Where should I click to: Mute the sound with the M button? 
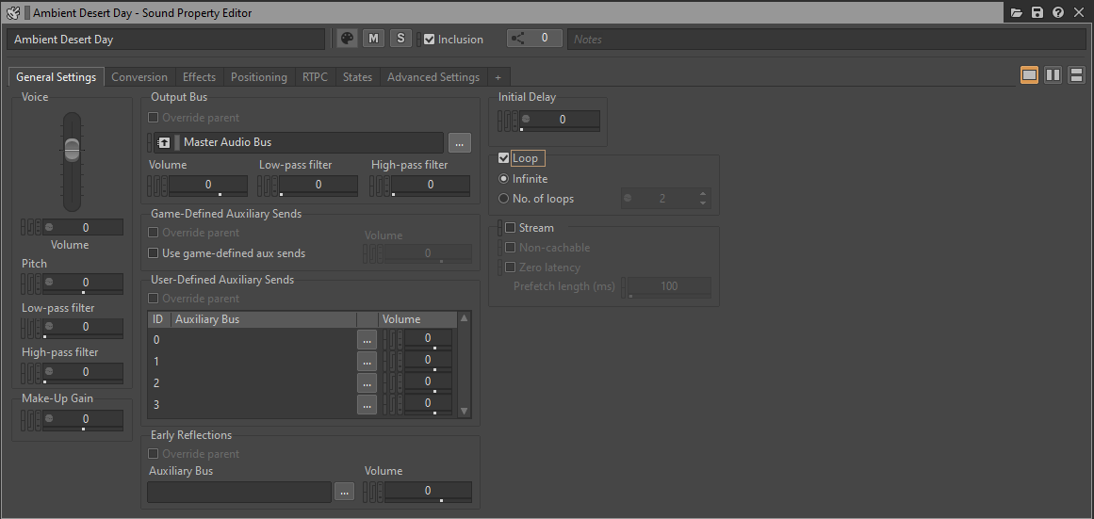(x=373, y=39)
